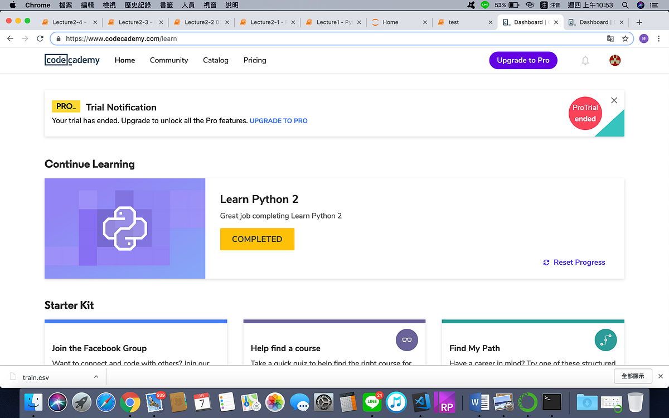This screenshot has width=669, height=418.
Task: Click the Codecademy logo
Action: (x=72, y=60)
